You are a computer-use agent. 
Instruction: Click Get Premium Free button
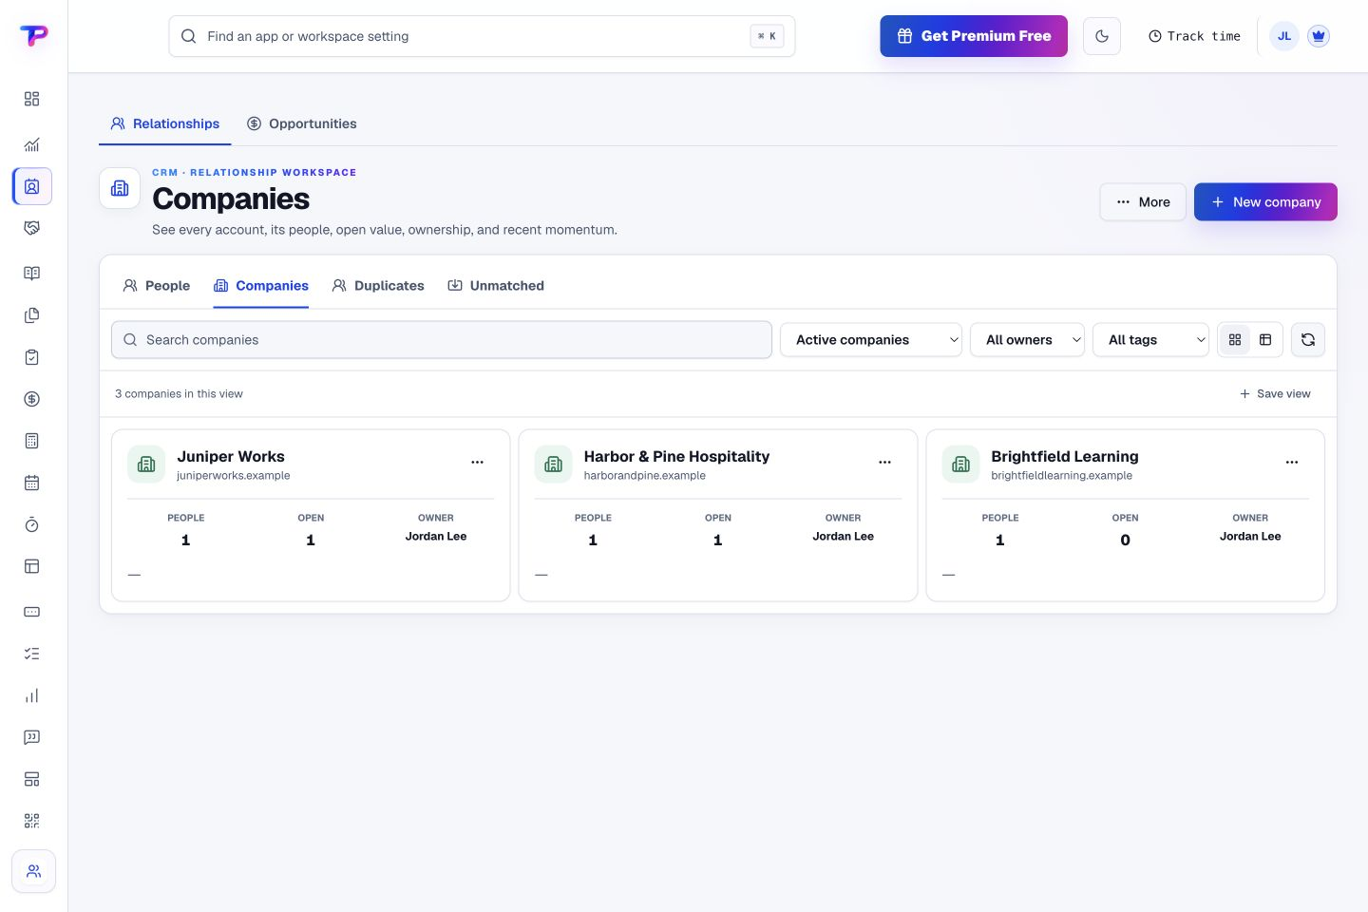click(x=974, y=36)
